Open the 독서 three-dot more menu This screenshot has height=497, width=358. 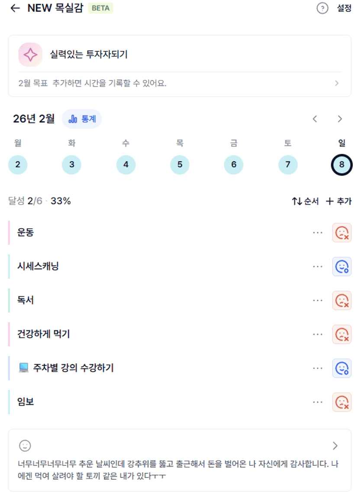pyautogui.click(x=318, y=300)
